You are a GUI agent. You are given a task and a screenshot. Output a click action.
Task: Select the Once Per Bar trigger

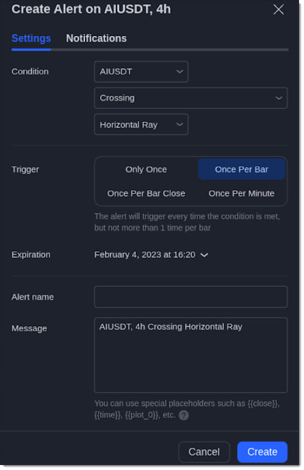(241, 169)
